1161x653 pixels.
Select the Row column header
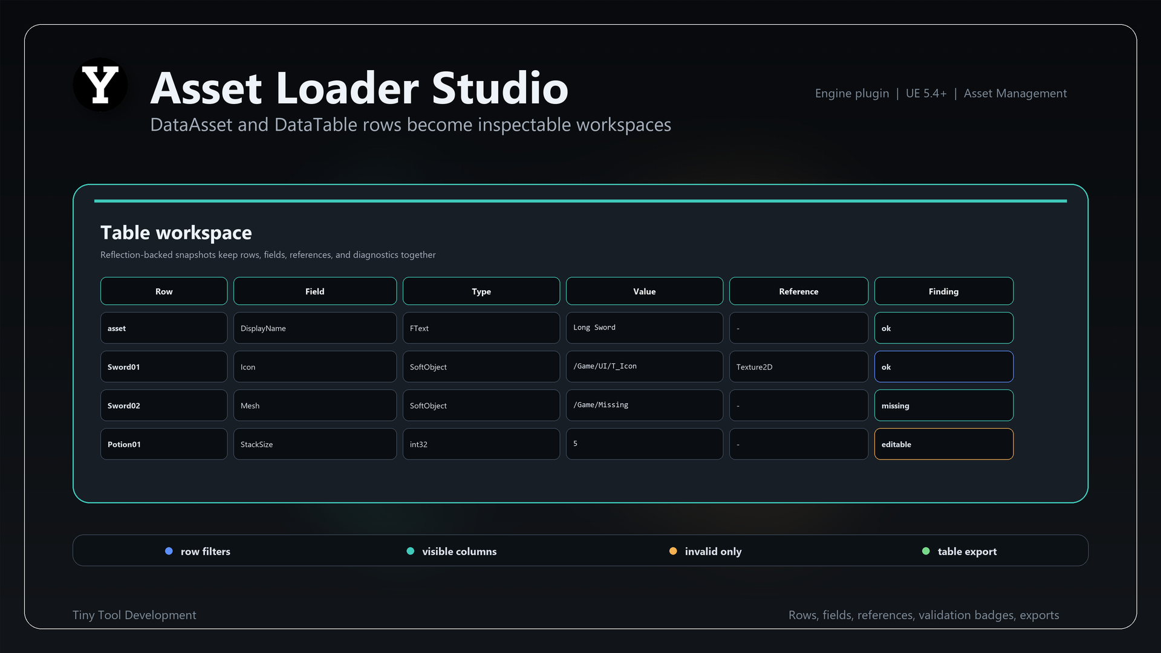164,291
